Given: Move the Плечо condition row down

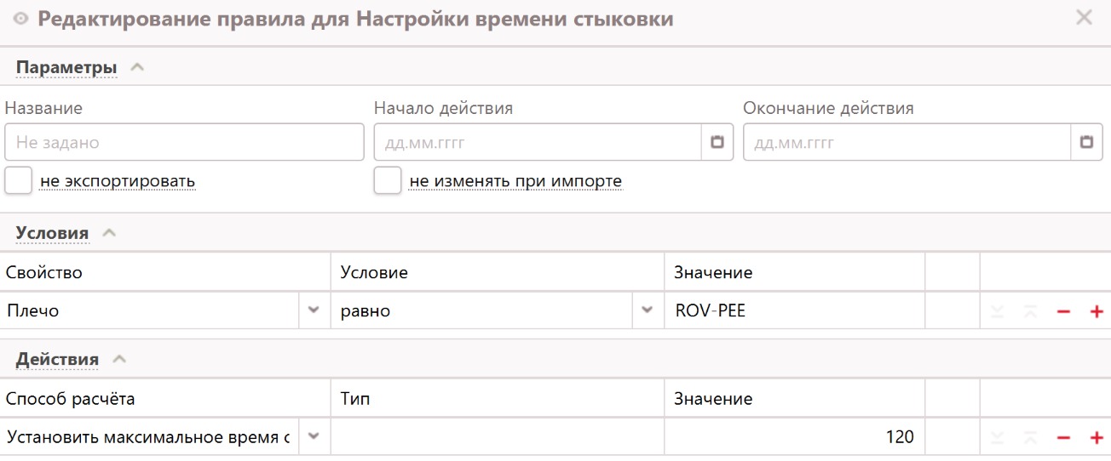Looking at the screenshot, I should click(x=998, y=311).
